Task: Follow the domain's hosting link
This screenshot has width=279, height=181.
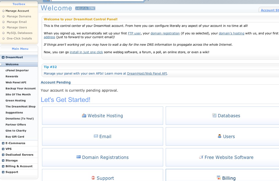Action: click(x=231, y=33)
